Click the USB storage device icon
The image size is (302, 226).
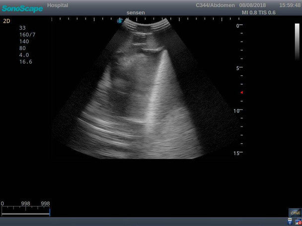[x=290, y=222]
